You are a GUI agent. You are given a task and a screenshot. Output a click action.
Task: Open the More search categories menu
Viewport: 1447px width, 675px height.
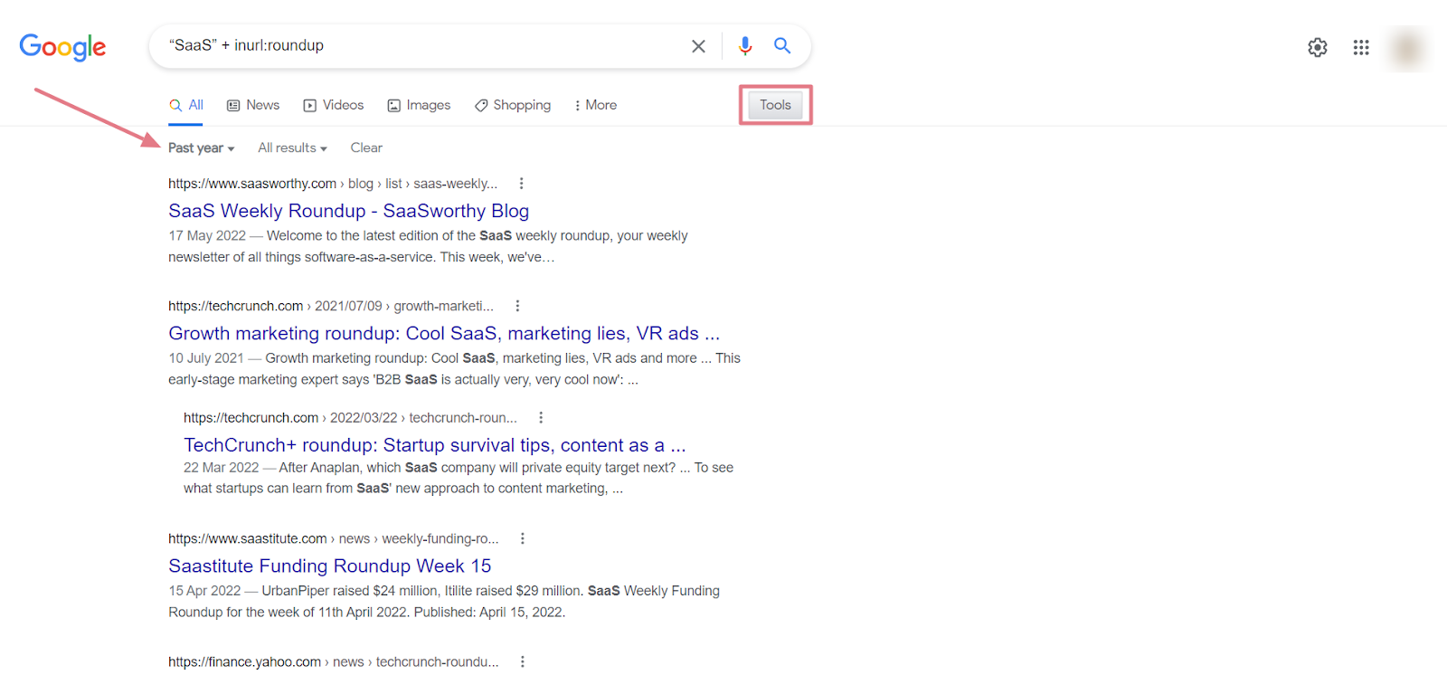click(595, 105)
